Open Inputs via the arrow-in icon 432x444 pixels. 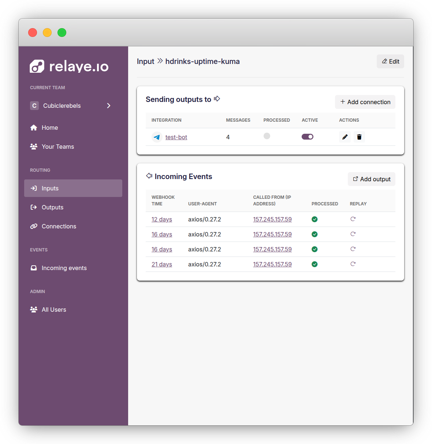pyautogui.click(x=33, y=188)
